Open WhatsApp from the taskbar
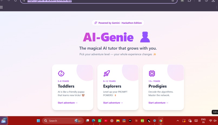The width and height of the screenshot is (218, 125). tap(100, 121)
